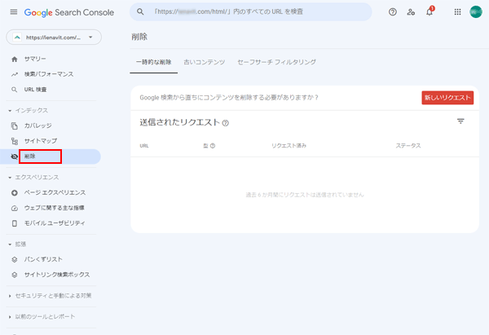Click help icon next to 型 column
This screenshot has width=489, height=335.
point(213,146)
